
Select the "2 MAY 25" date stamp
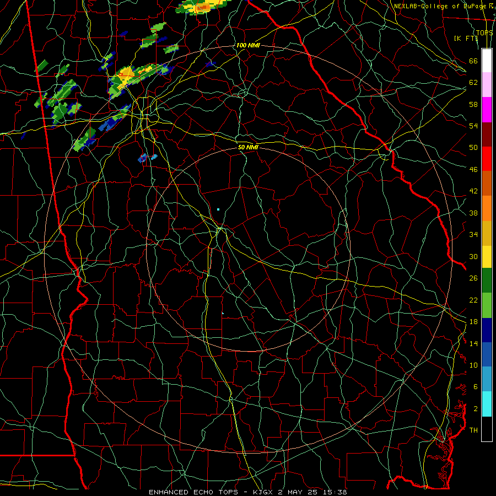[299, 492]
